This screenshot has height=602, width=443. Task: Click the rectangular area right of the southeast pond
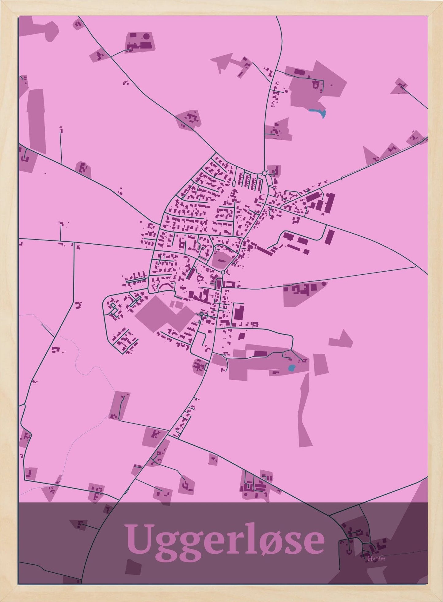321,364
